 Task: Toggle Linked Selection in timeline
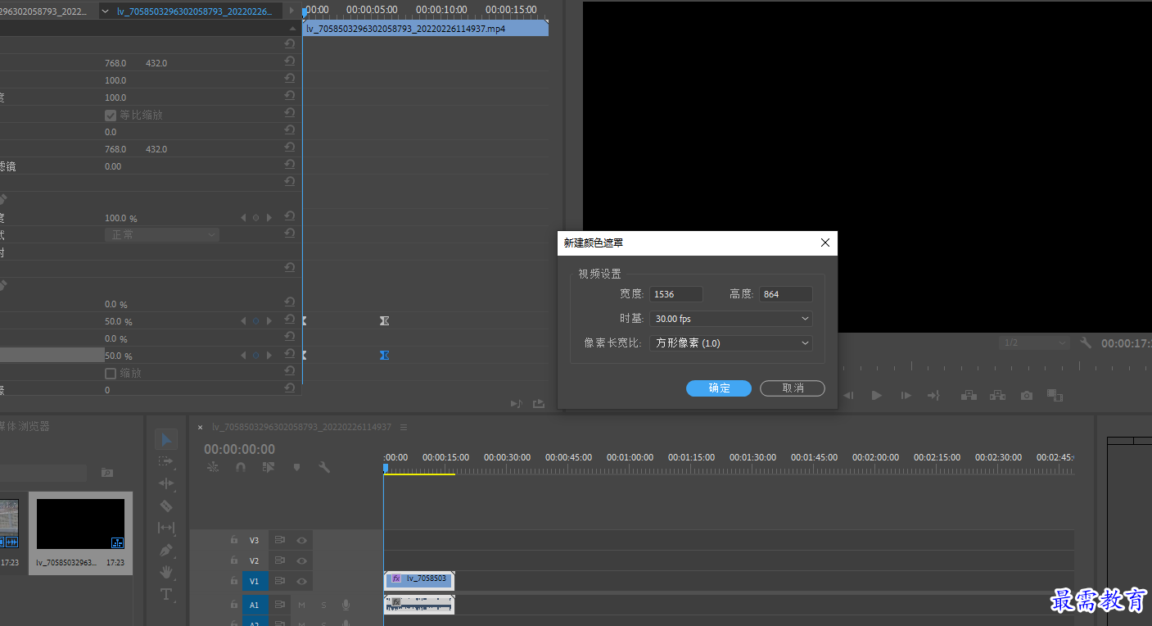click(269, 467)
